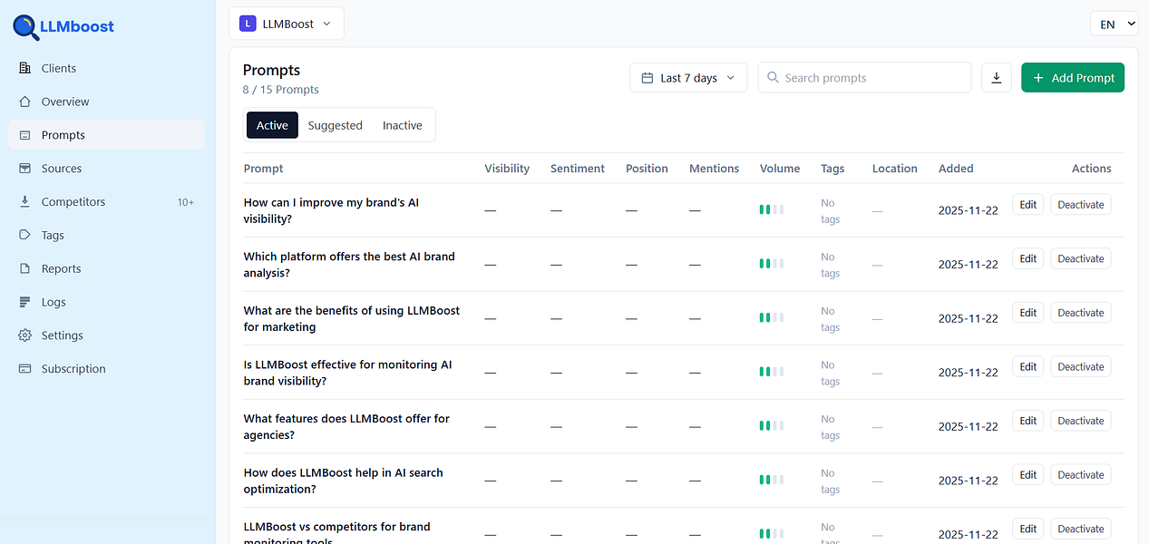Deactivate the 'improve my brand's AI visibility' prompt

1080,205
